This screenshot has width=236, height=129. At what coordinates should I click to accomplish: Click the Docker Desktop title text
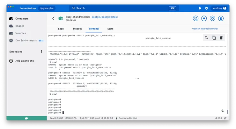[28, 8]
